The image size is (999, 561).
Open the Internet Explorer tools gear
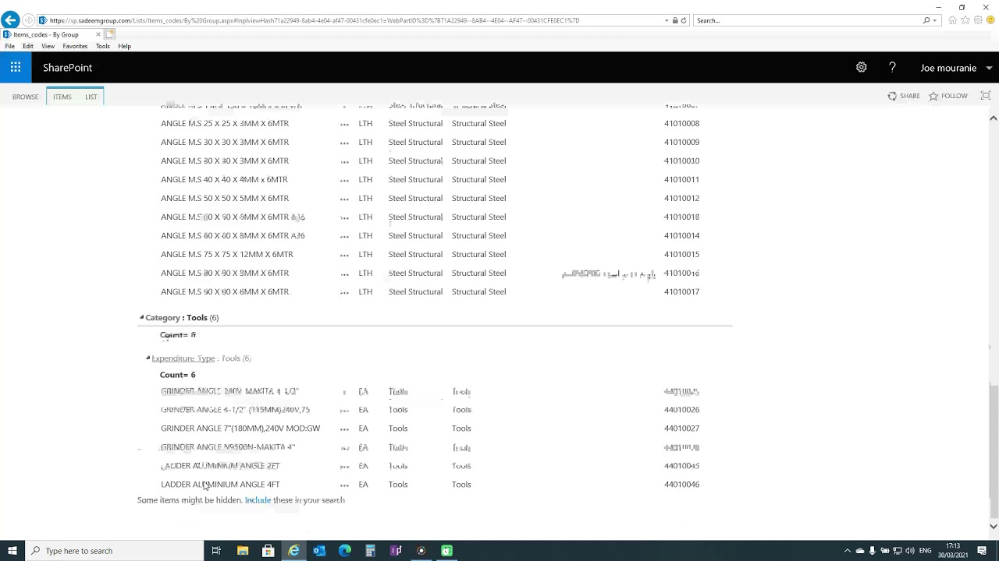tap(978, 20)
